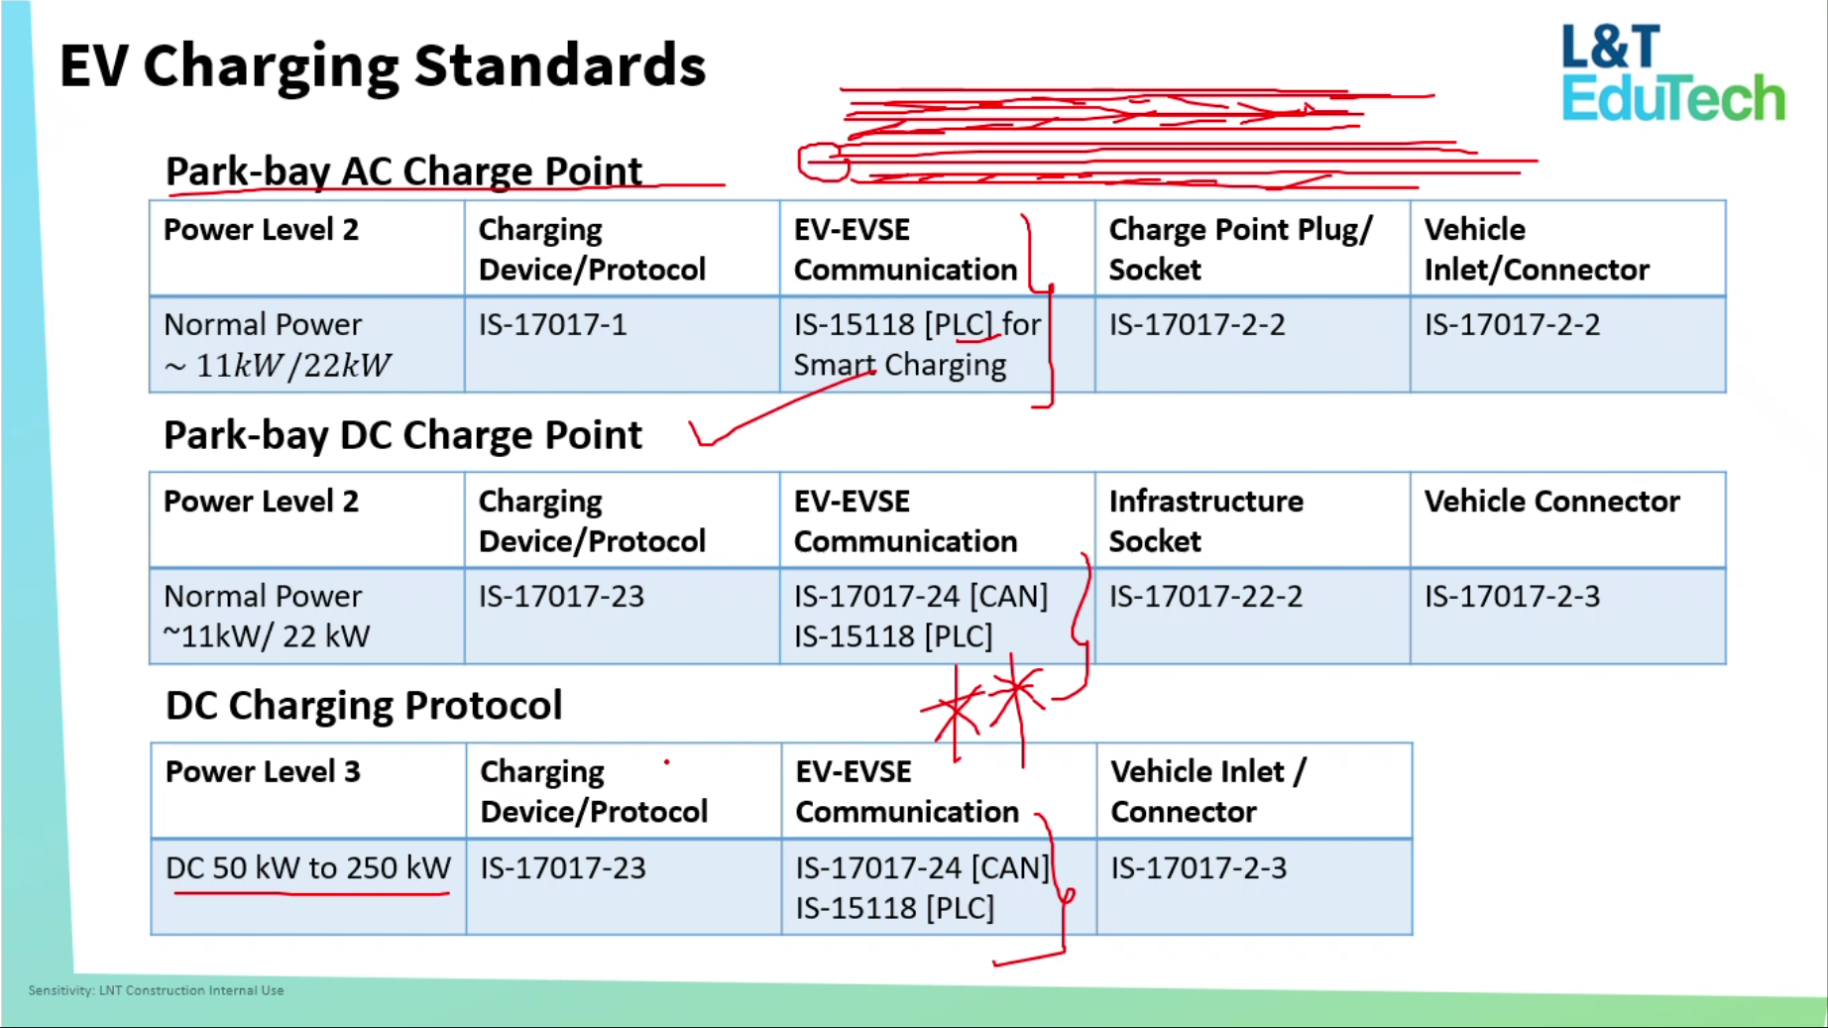Select the "Park-bay AC Charge Point" heading

click(403, 171)
